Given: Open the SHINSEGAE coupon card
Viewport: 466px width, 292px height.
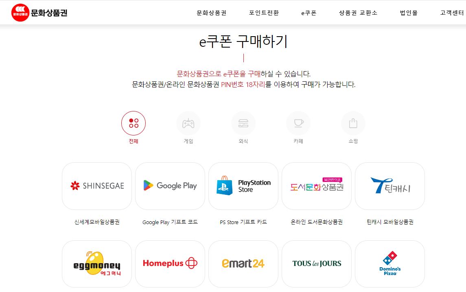Looking at the screenshot, I should coord(97,186).
